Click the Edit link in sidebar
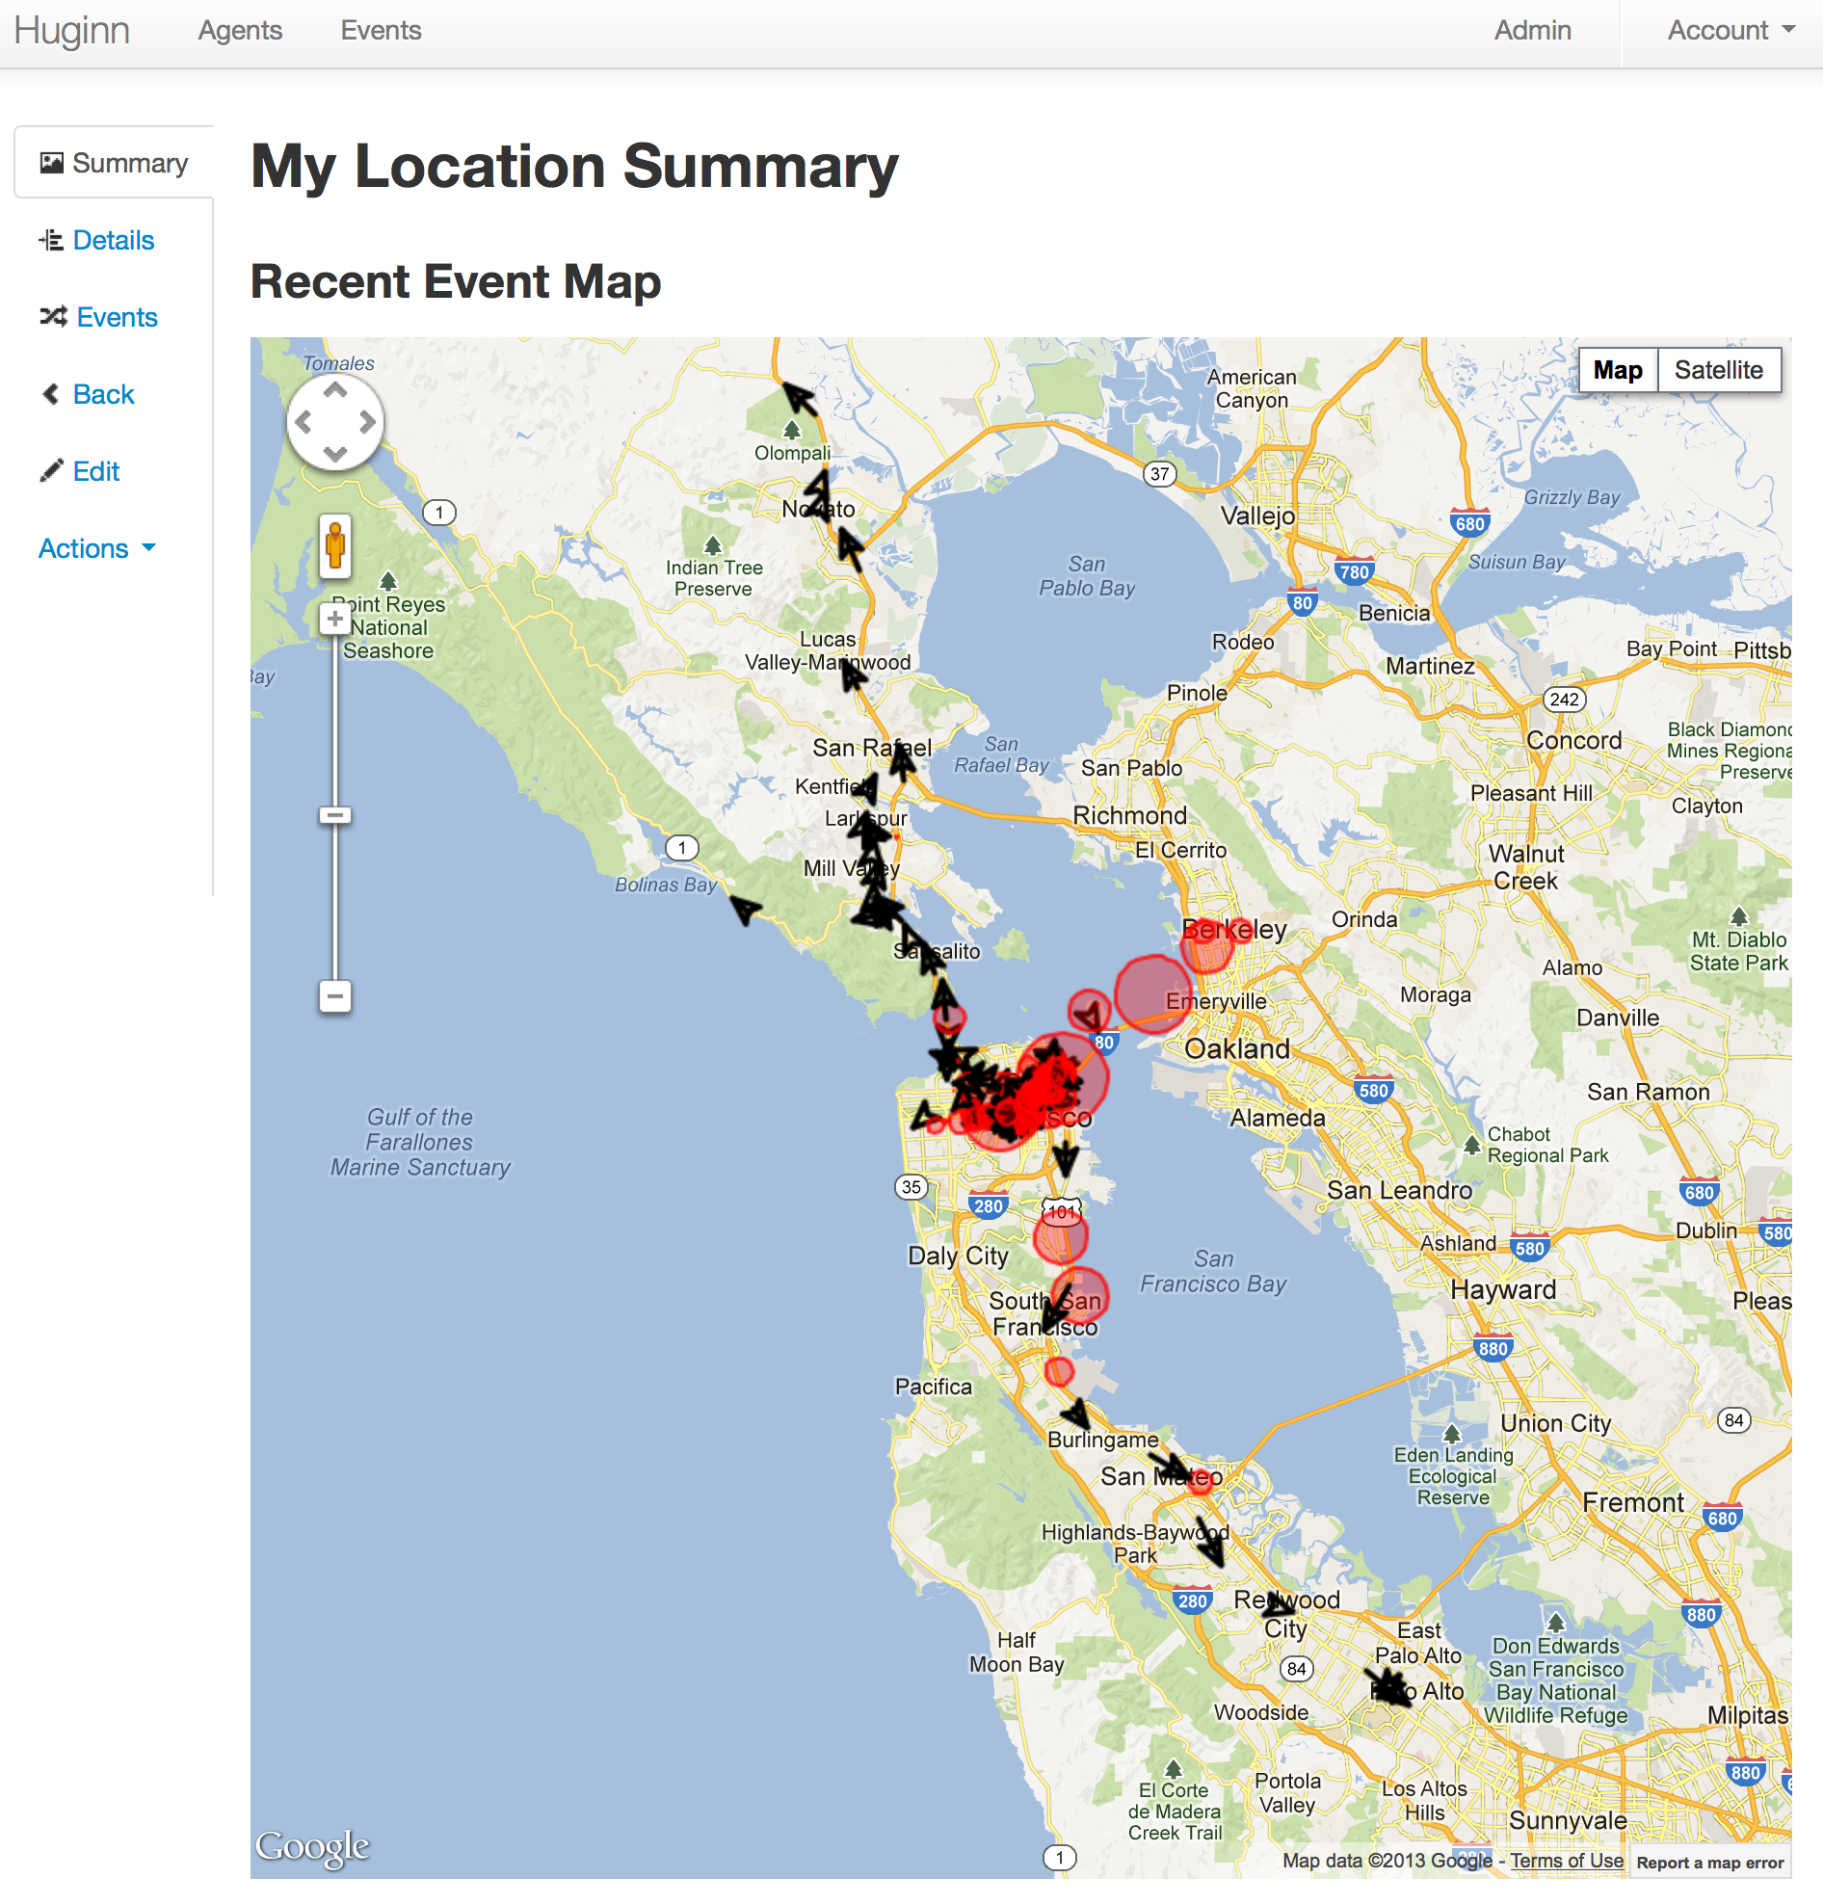 (95, 472)
